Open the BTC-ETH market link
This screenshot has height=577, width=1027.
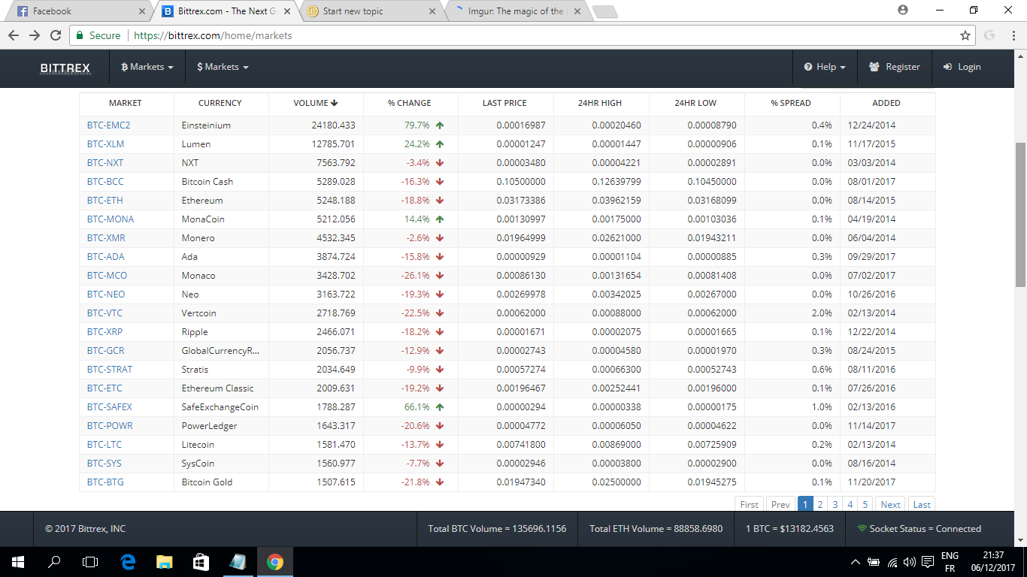[105, 201]
